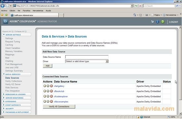This screenshot has width=182, height=119.
Task: Click the Home toolbar icon
Action: tap(135, 15)
